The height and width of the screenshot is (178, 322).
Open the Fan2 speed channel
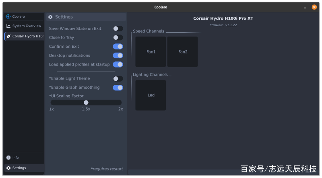coord(183,52)
